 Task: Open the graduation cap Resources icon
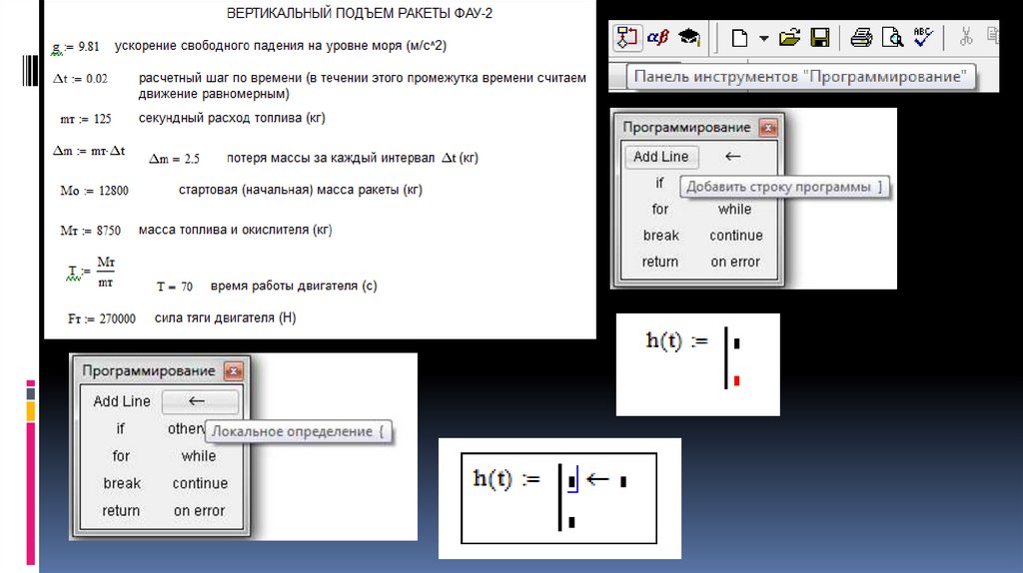[x=689, y=38]
